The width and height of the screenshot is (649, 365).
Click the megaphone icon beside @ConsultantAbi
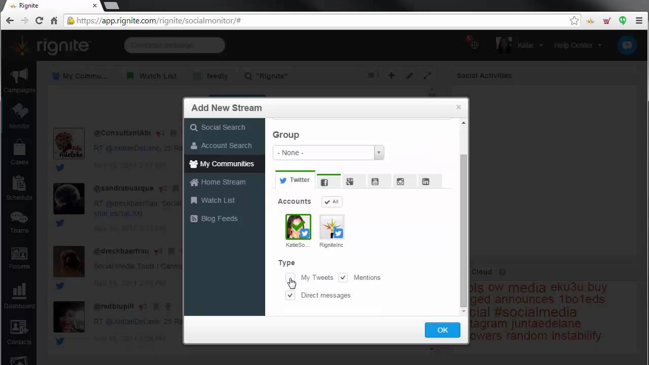pos(160,133)
